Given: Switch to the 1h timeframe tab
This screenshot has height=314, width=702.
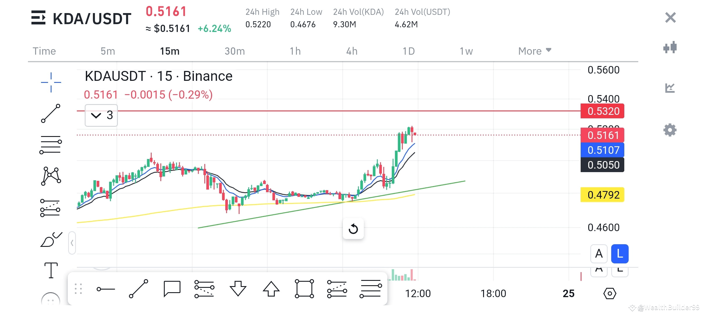Looking at the screenshot, I should [295, 51].
